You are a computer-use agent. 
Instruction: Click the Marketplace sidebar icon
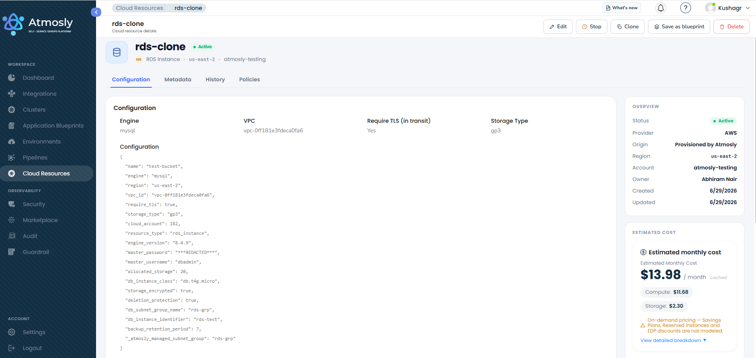tap(12, 220)
